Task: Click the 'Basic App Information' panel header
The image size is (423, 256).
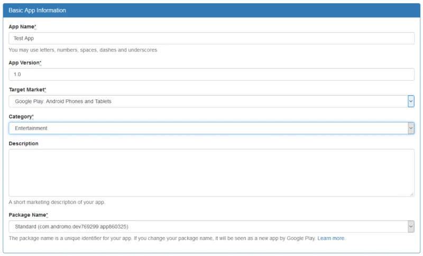Action: 211,11
